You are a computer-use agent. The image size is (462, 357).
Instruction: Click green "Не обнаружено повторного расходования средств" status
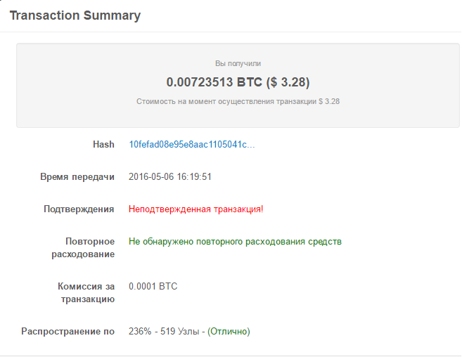click(x=235, y=241)
